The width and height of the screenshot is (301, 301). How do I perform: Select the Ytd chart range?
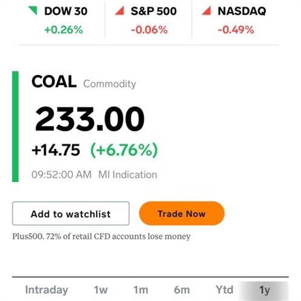(224, 290)
